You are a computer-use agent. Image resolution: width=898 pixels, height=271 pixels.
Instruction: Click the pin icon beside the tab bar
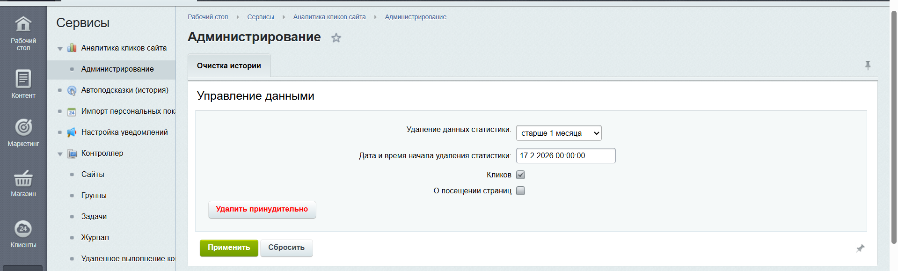click(x=868, y=66)
